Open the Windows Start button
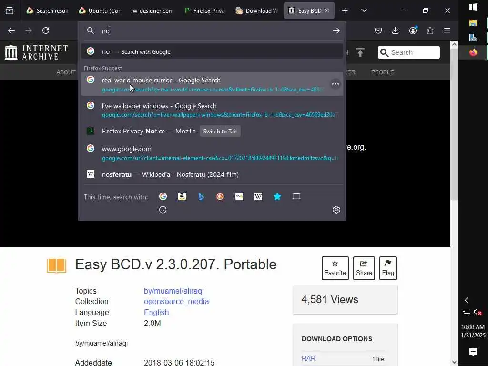 (x=473, y=7)
